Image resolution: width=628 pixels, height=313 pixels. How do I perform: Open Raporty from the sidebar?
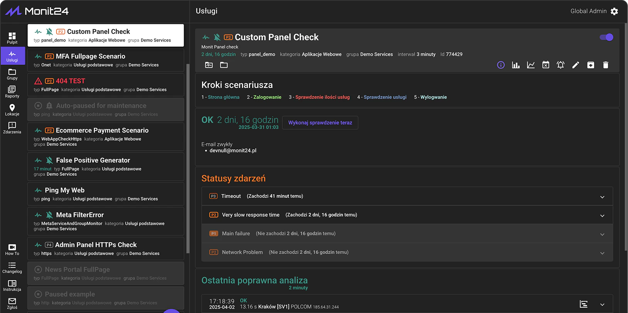12,92
